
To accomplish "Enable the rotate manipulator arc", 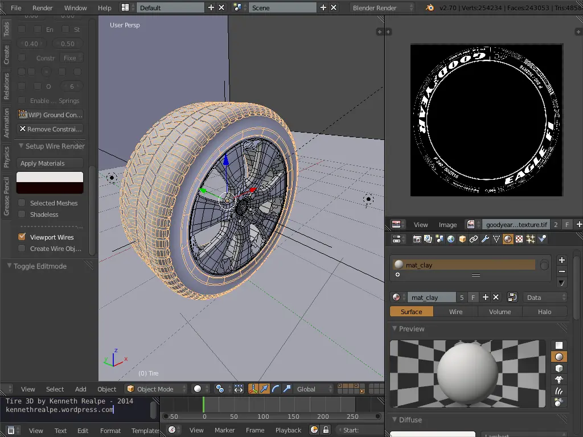I will 276,389.
